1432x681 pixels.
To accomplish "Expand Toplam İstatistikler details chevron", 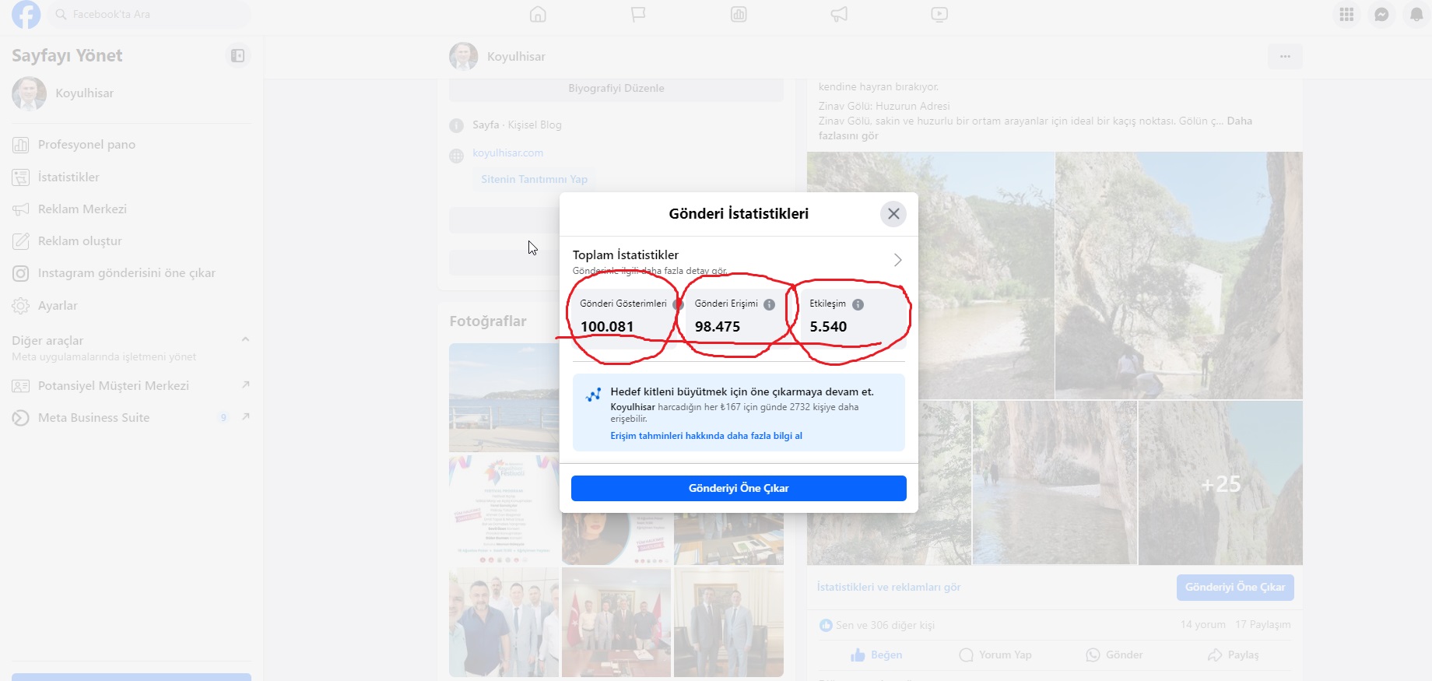I will (897, 260).
